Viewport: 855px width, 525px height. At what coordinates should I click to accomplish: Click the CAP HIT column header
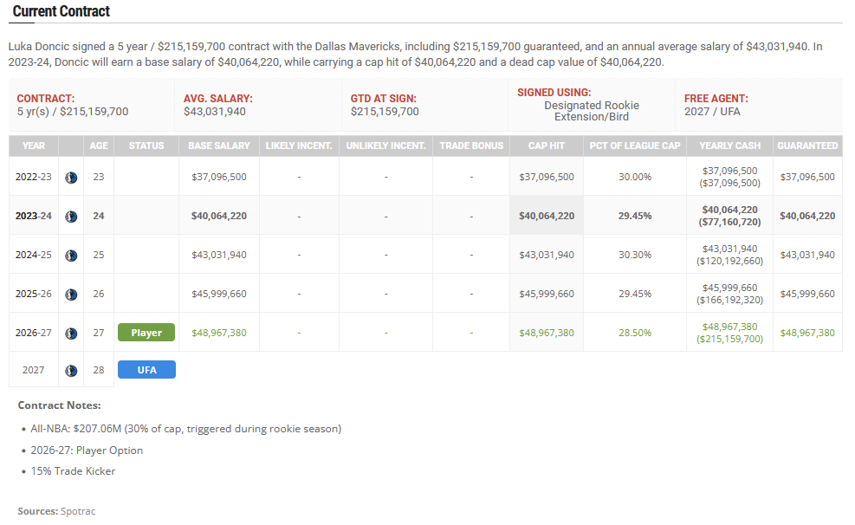pyautogui.click(x=547, y=146)
